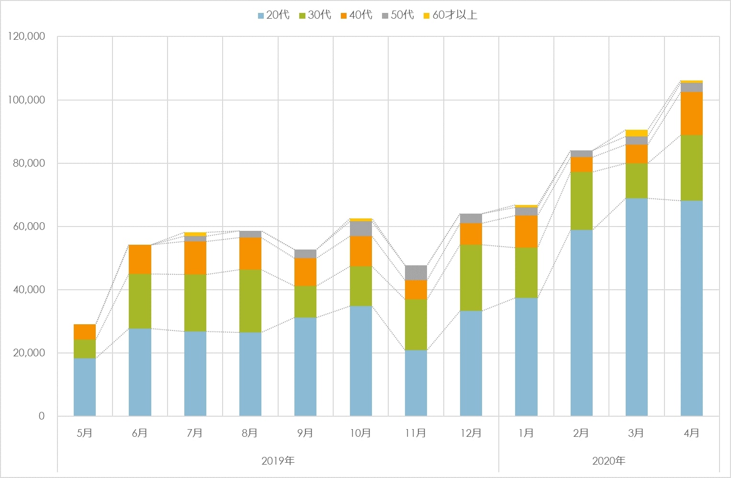Click the 9月 x-axis label
This screenshot has width=731, height=478.
click(305, 433)
